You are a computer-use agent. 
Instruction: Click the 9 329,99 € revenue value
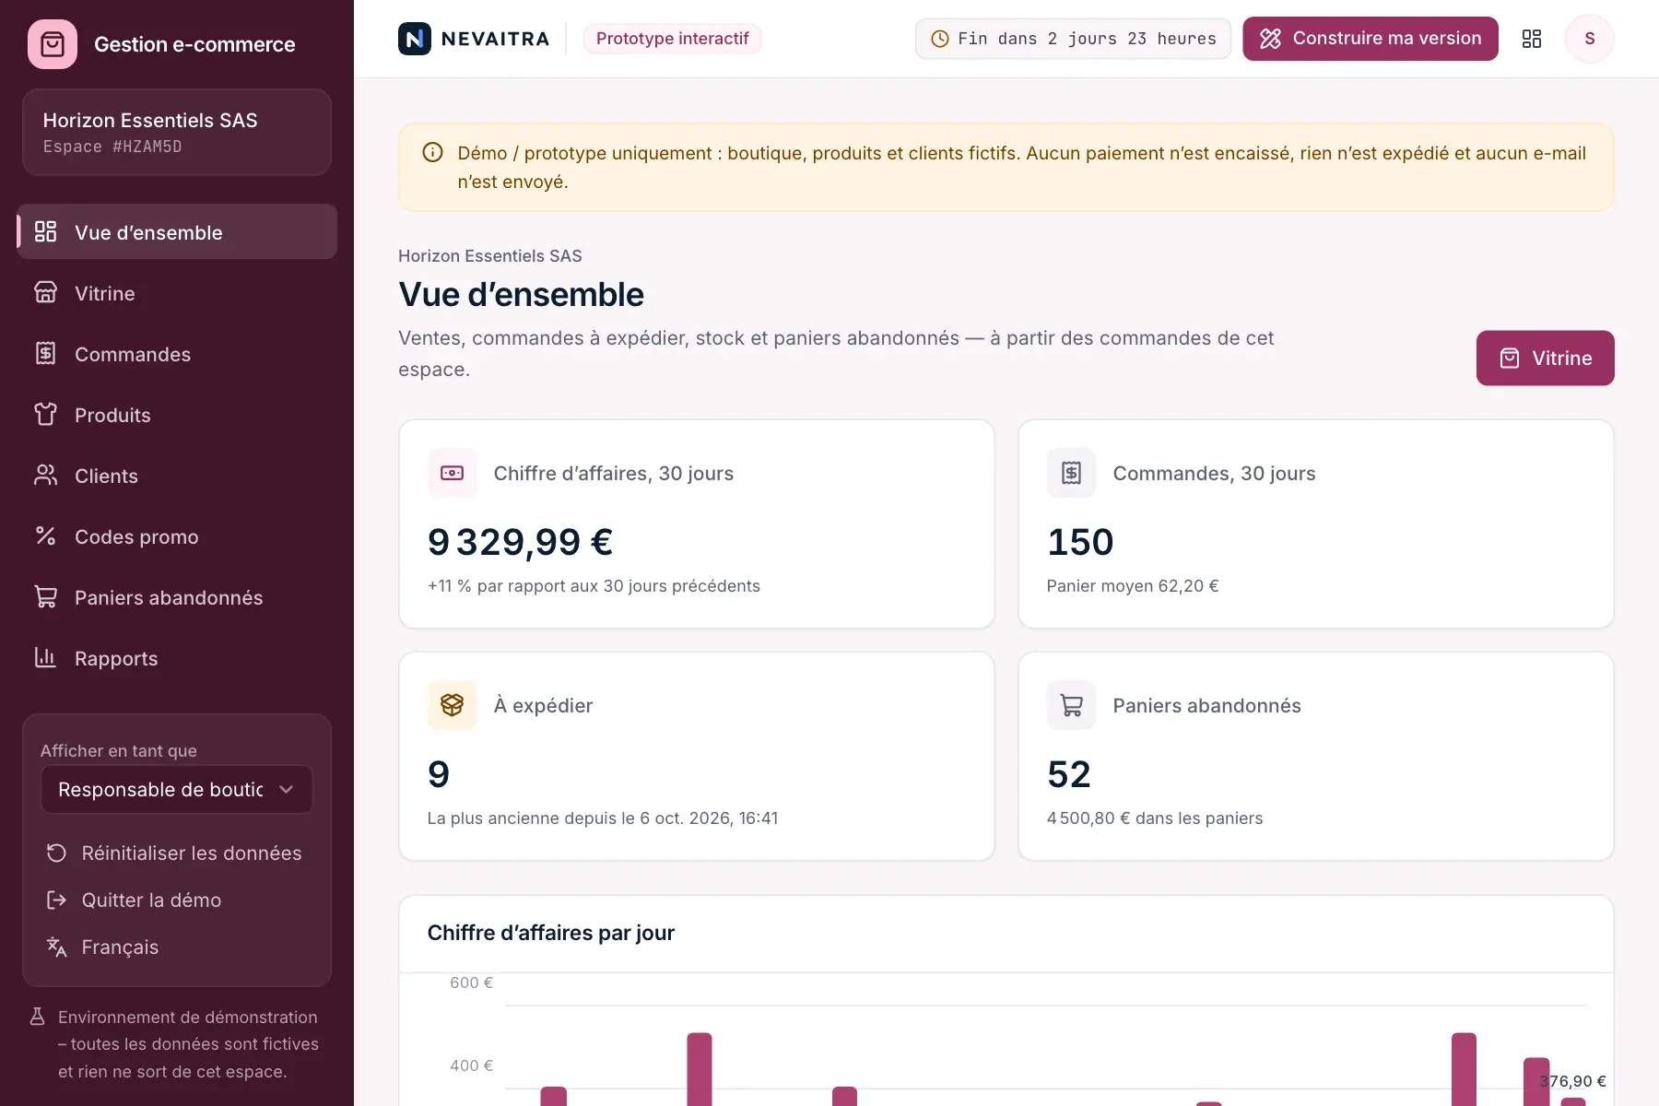point(521,542)
